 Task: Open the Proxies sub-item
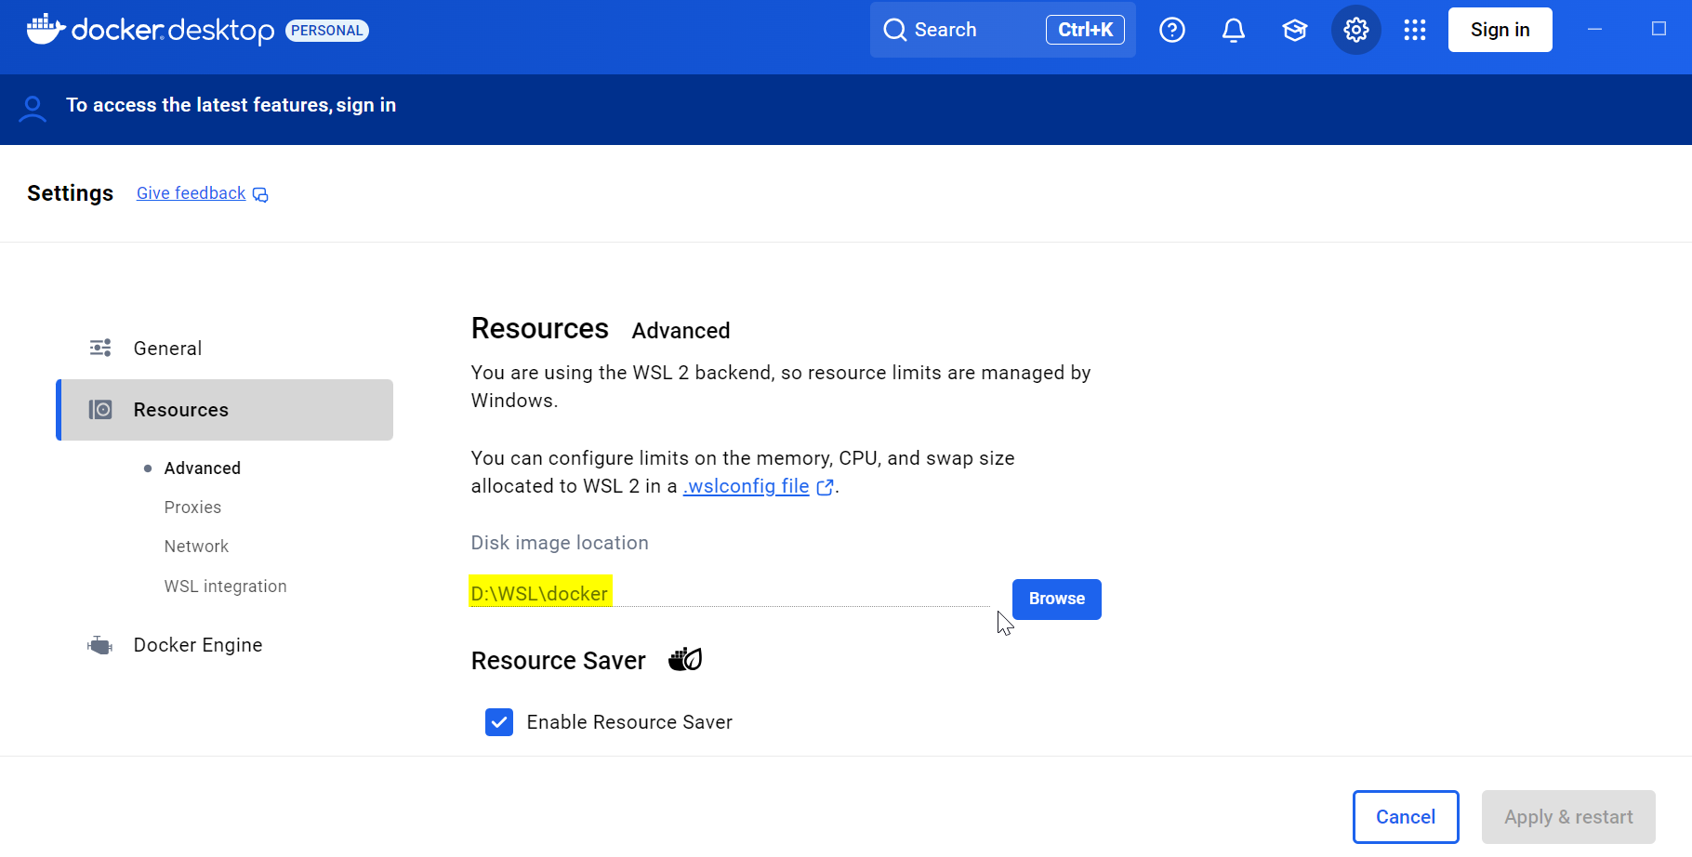pyautogui.click(x=192, y=508)
